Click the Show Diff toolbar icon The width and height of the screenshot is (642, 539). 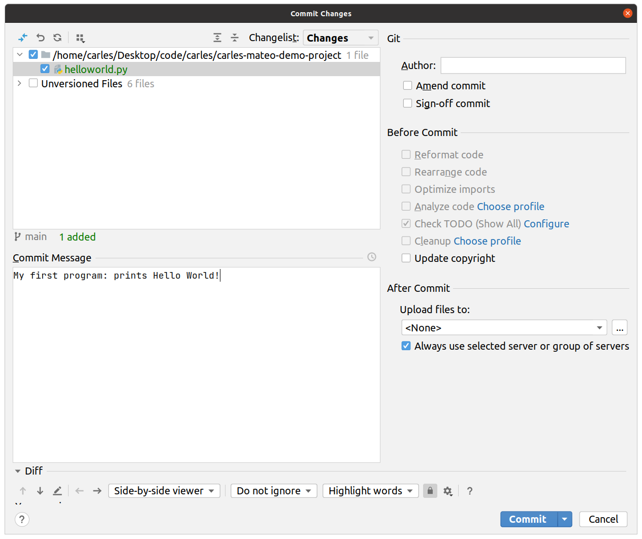coord(23,38)
